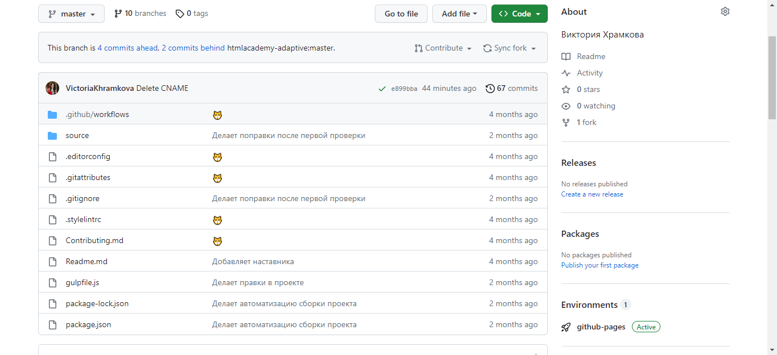Open the green Code dropdown
This screenshot has width=777, height=355.
pyautogui.click(x=519, y=14)
